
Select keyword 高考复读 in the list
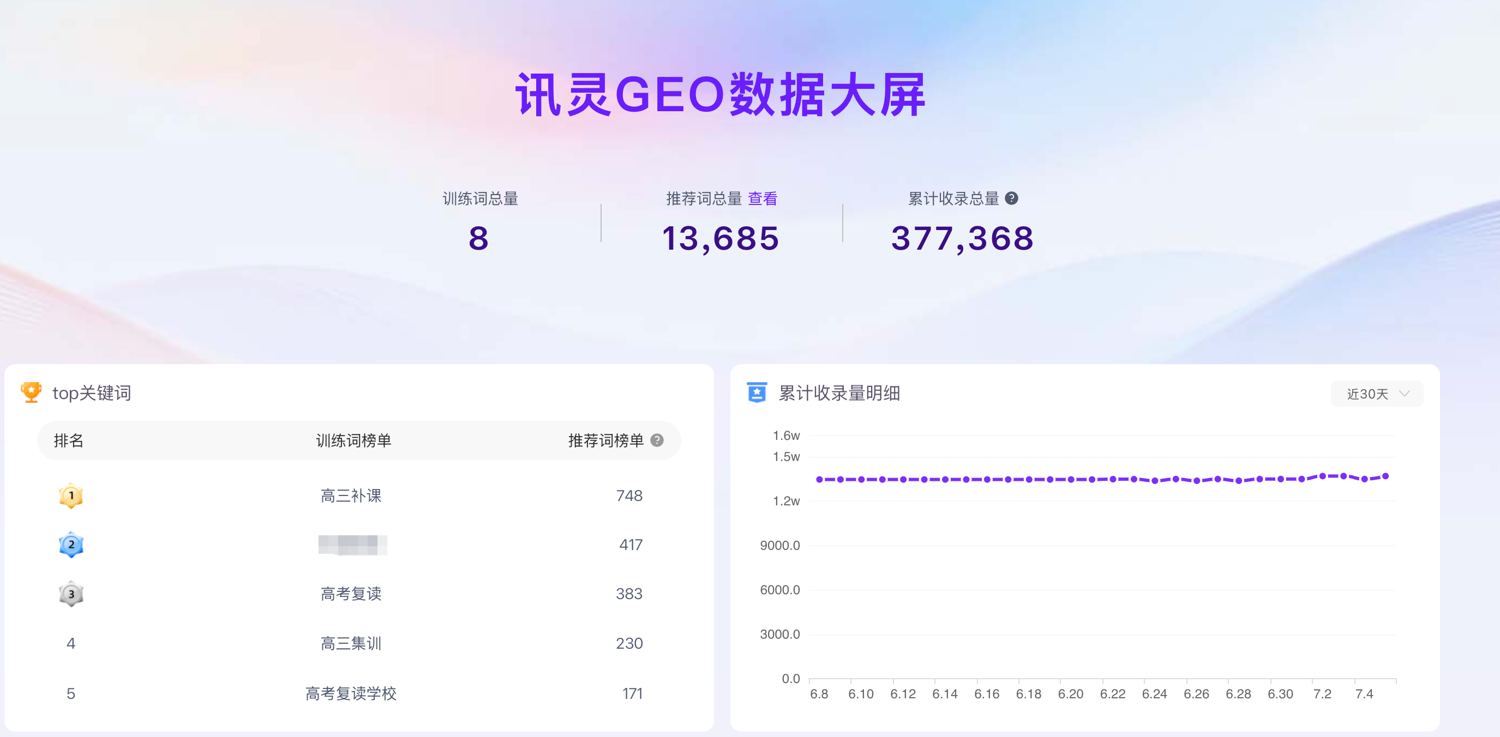(351, 594)
